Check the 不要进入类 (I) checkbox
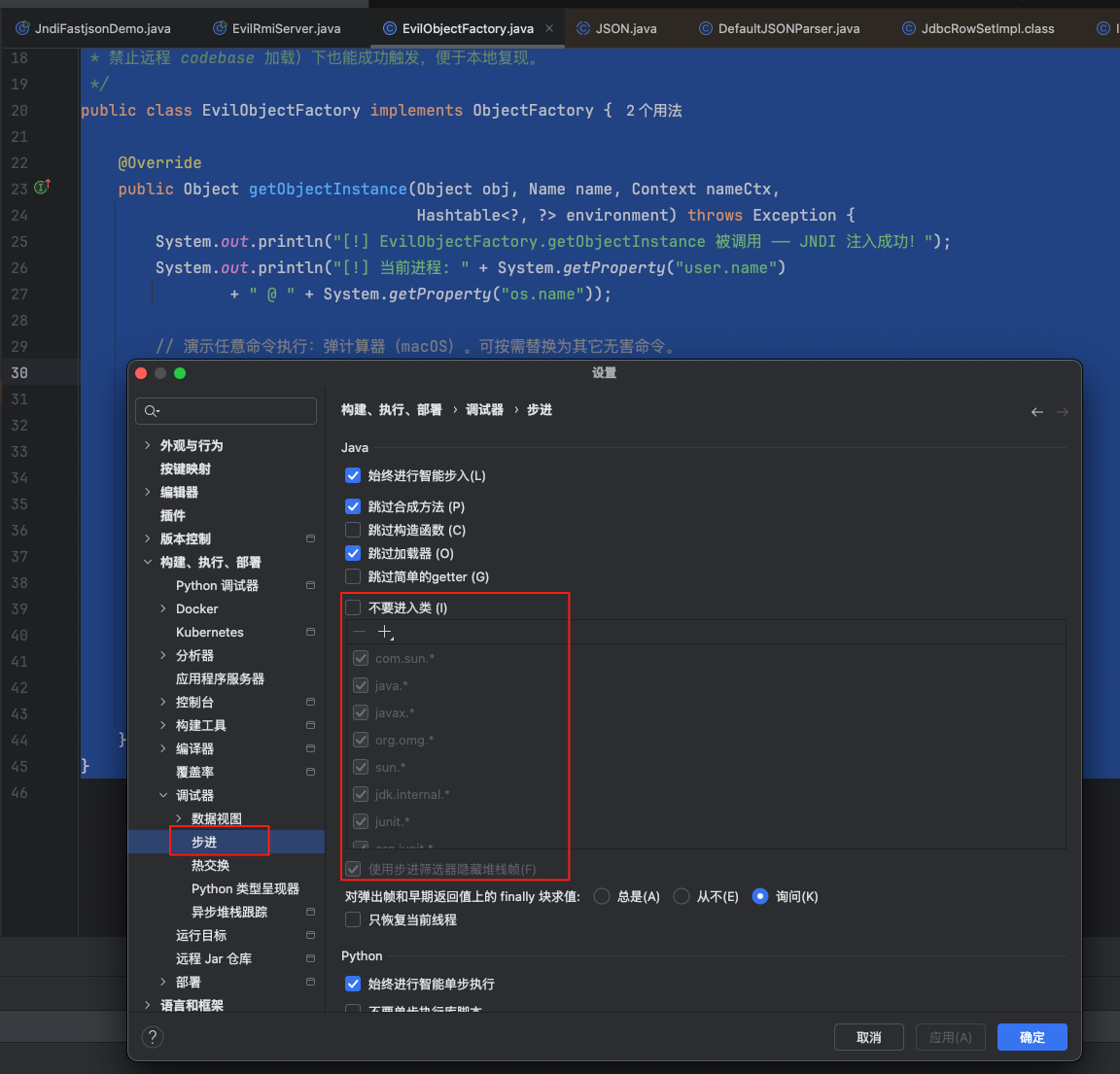The width and height of the screenshot is (1120, 1074). tap(353, 607)
